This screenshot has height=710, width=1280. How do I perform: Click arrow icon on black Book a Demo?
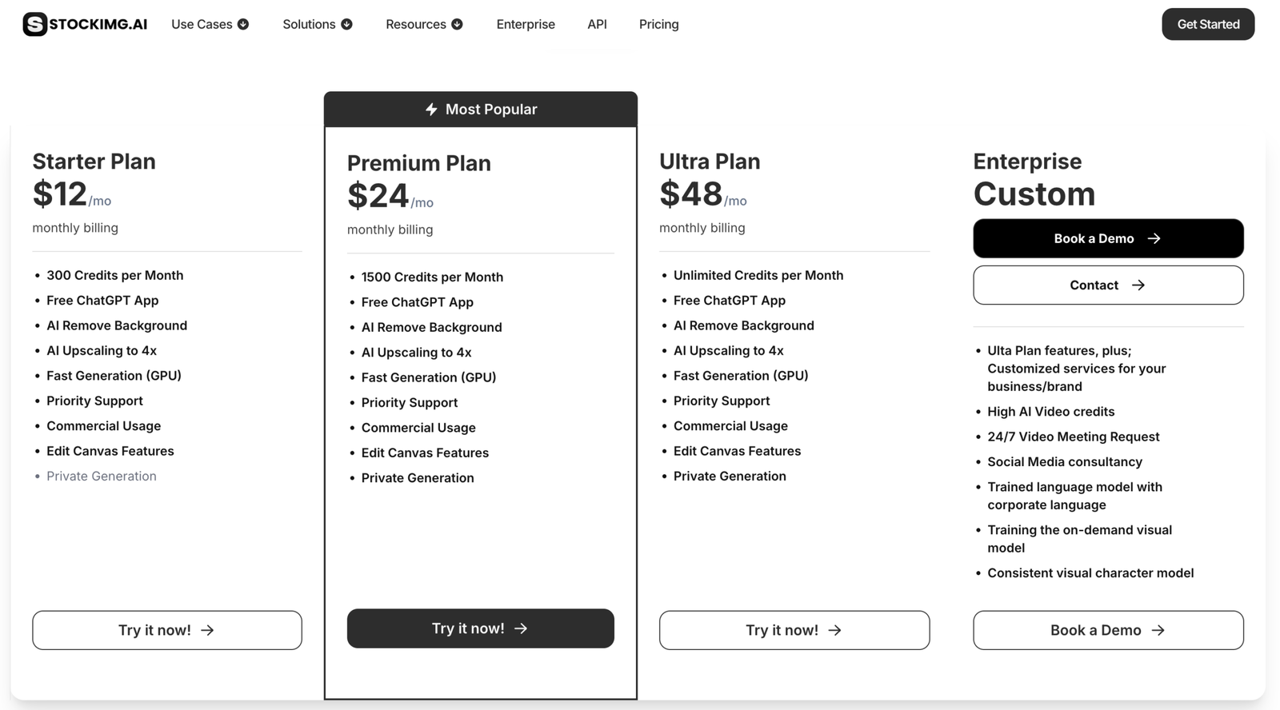[1154, 238]
